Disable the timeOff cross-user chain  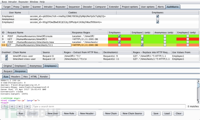6,56
